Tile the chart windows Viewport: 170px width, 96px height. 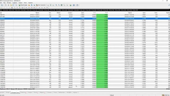pos(61,5)
